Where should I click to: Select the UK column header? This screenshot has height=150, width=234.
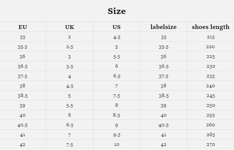click(70, 27)
